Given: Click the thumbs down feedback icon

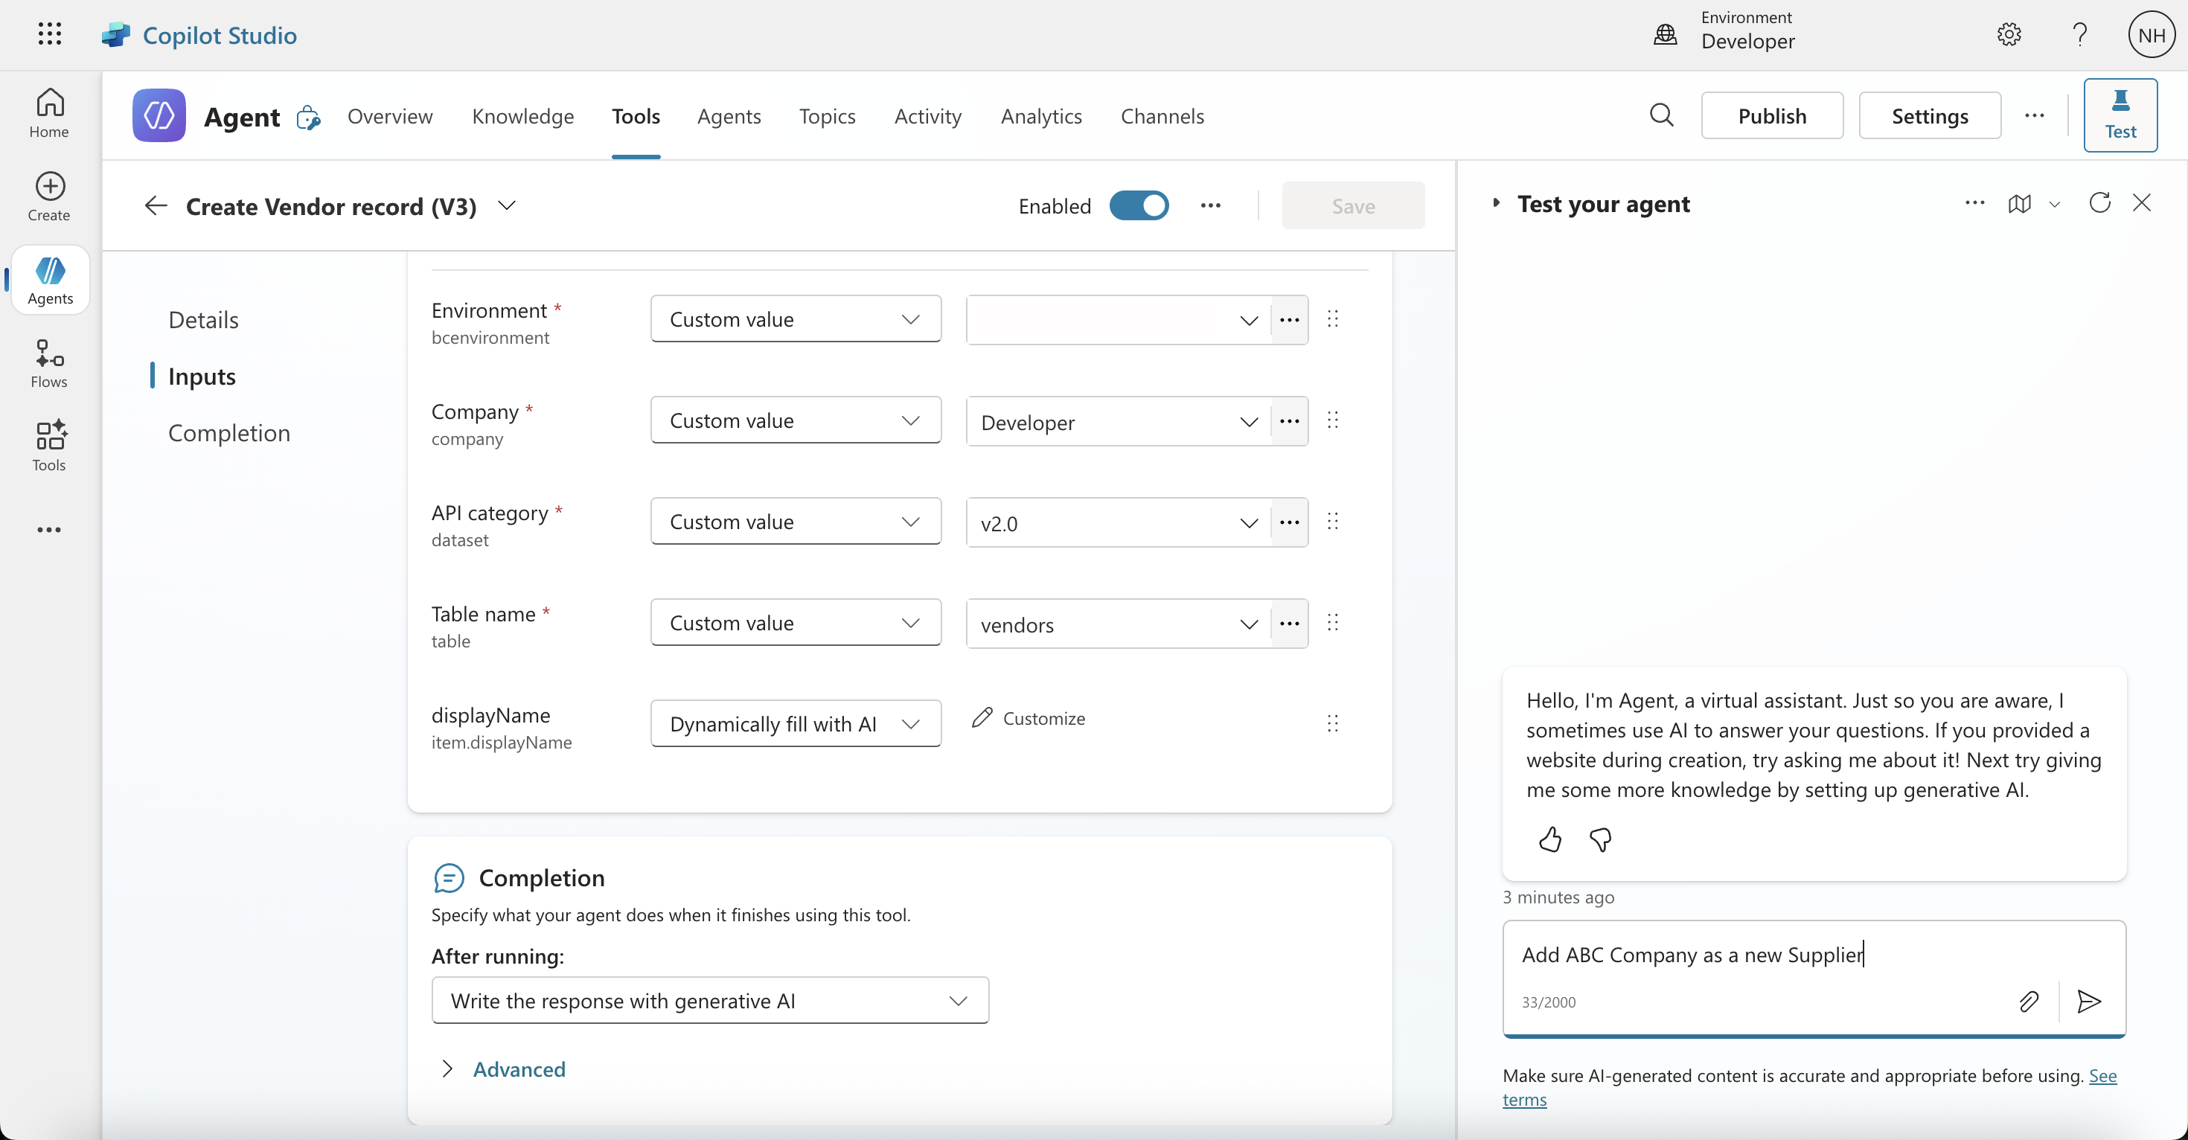Looking at the screenshot, I should tap(1600, 839).
